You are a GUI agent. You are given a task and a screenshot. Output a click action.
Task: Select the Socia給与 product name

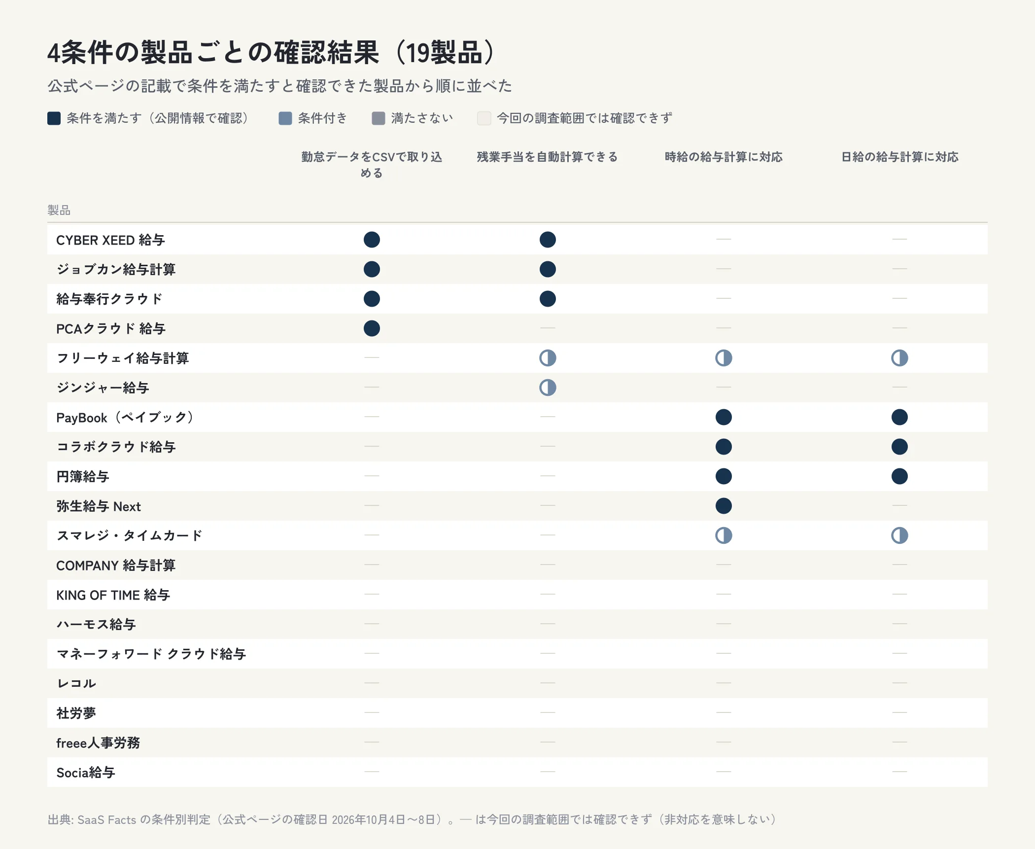(x=86, y=773)
